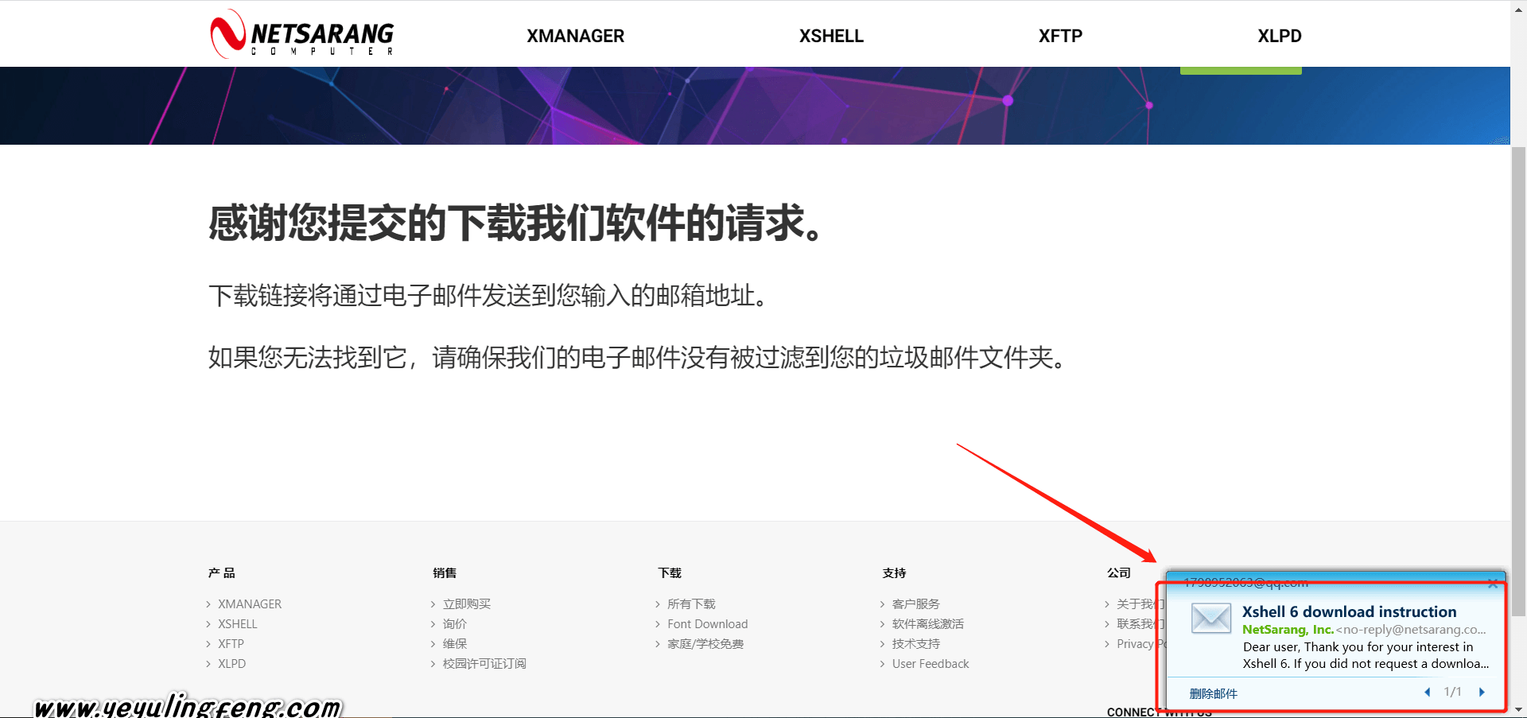Click the 产品 footer column heading

(222, 572)
